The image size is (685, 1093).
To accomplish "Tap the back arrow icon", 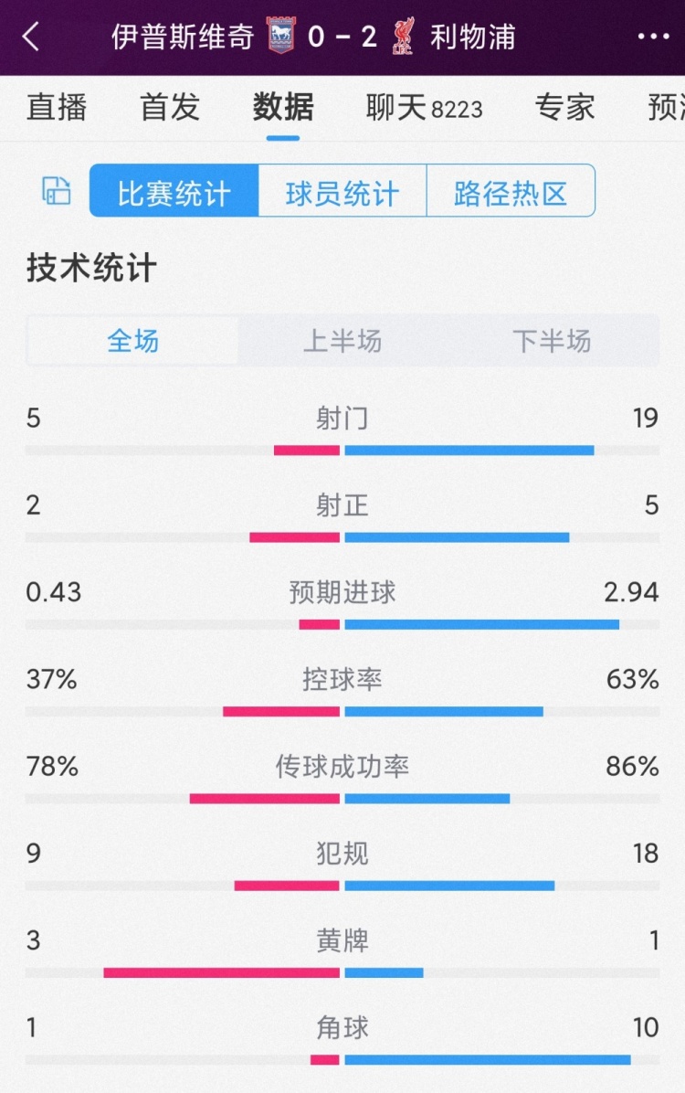I will [x=32, y=37].
